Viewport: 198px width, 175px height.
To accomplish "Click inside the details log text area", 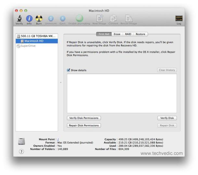I will click(122, 94).
